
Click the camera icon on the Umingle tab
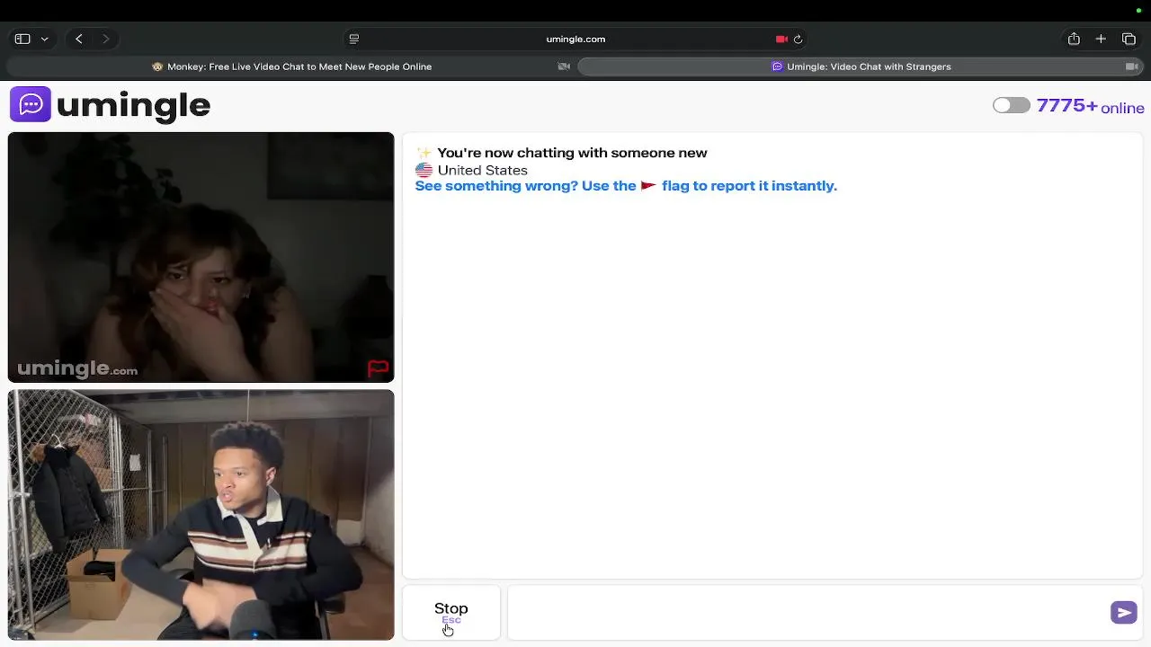point(1132,66)
